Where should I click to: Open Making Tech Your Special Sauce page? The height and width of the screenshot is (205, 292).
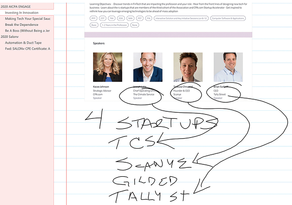coord(27,18)
